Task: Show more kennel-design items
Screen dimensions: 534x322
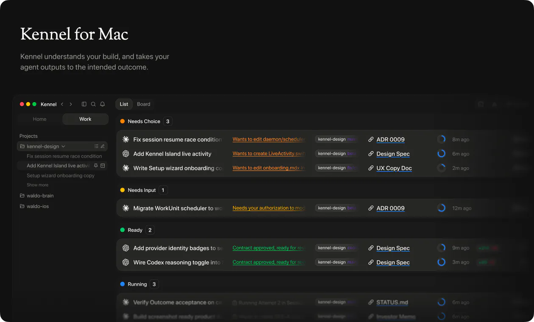Action: (37, 185)
